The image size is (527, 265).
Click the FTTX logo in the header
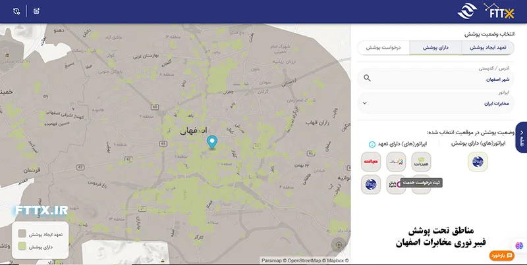(499, 11)
